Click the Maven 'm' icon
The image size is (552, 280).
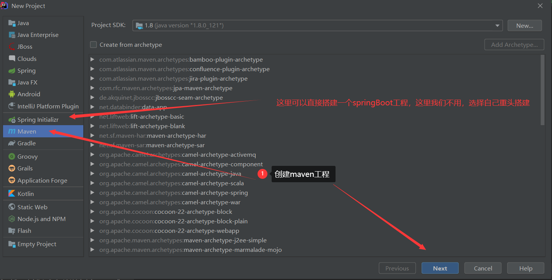click(x=12, y=132)
